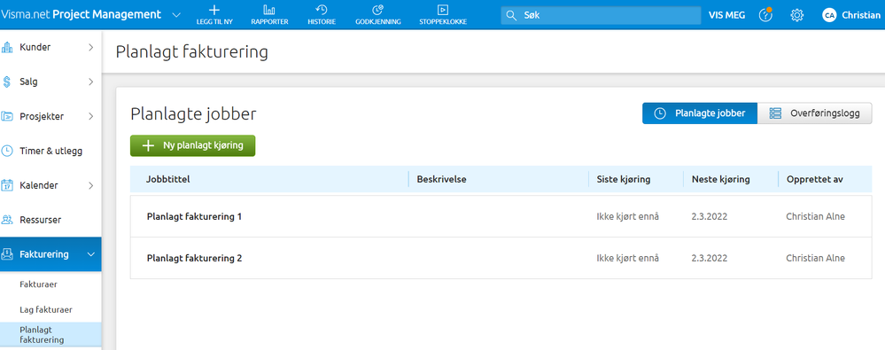Image resolution: width=885 pixels, height=350 pixels.
Task: Select the Planlagte jobber tab
Action: (700, 113)
